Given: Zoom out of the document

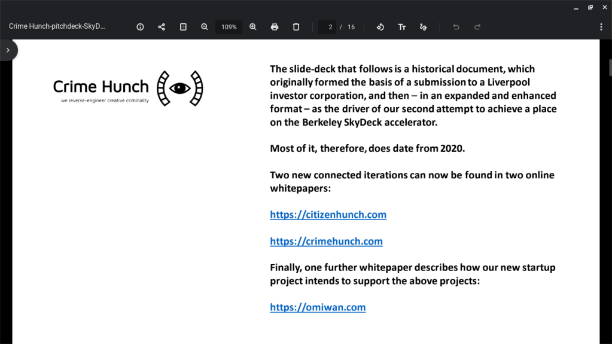Looking at the screenshot, I should tap(205, 27).
